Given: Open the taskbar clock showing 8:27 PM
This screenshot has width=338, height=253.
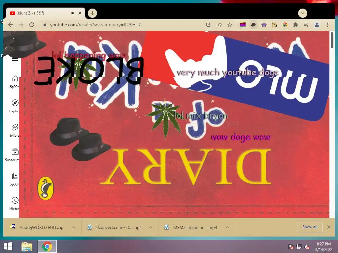Looking at the screenshot, I should coord(323,246).
